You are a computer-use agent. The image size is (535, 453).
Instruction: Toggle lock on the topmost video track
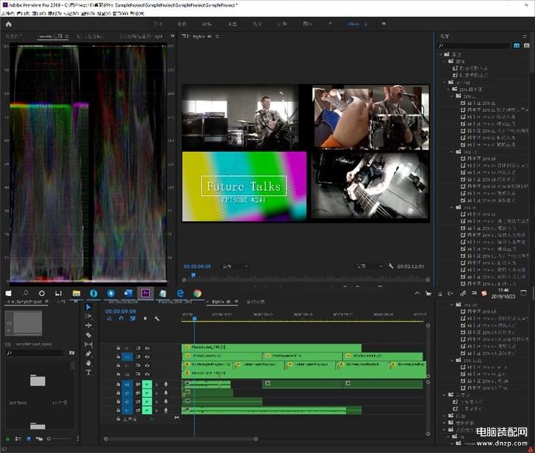118,348
